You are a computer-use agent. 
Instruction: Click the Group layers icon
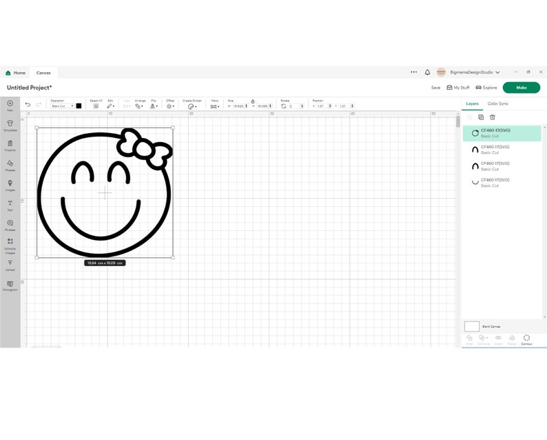pos(470,117)
